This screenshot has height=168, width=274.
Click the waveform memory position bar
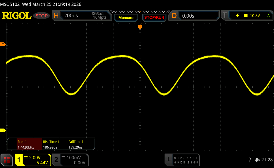tap(140, 11)
